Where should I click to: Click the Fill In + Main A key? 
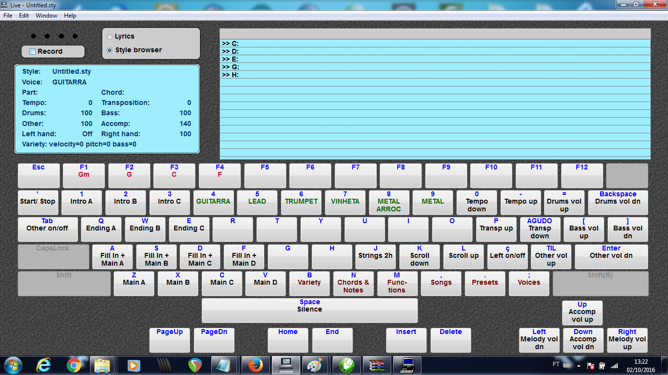(x=112, y=257)
